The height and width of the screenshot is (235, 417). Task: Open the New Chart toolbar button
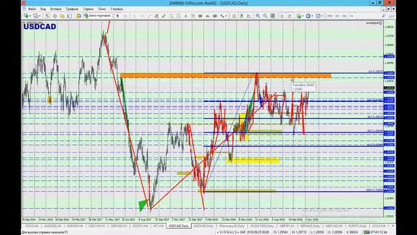pos(26,16)
